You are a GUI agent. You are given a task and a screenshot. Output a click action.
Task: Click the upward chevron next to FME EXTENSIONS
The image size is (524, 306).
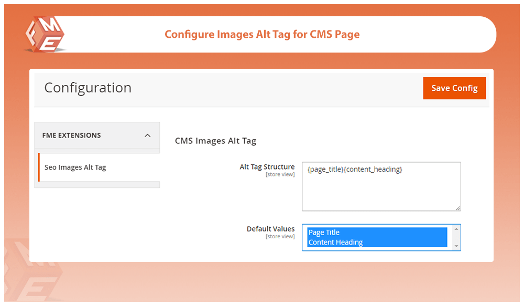click(x=147, y=135)
